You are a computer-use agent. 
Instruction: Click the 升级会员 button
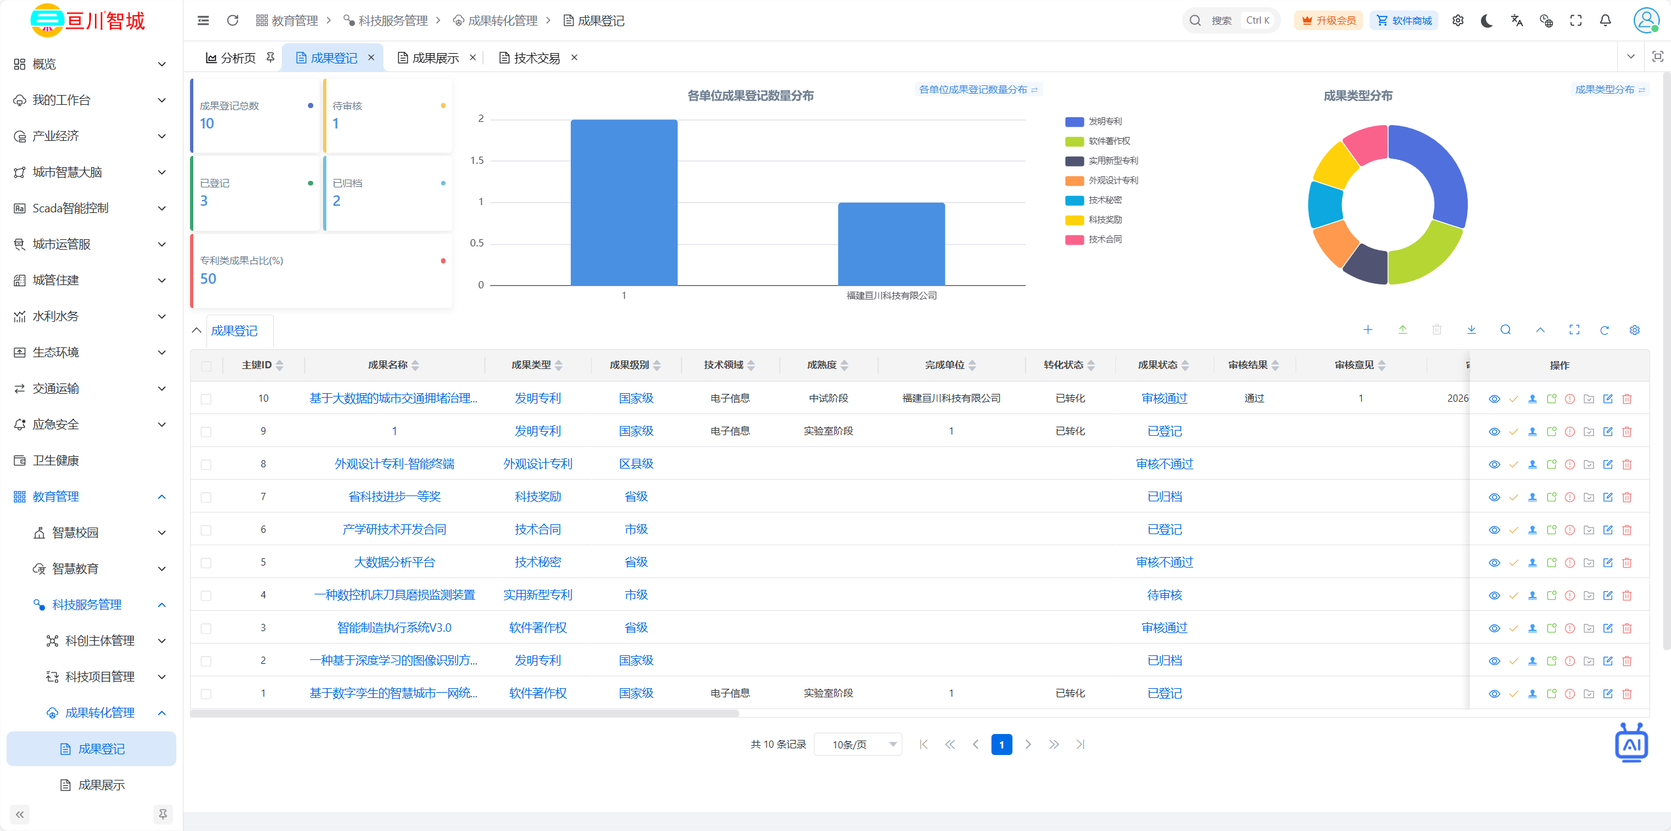point(1328,21)
